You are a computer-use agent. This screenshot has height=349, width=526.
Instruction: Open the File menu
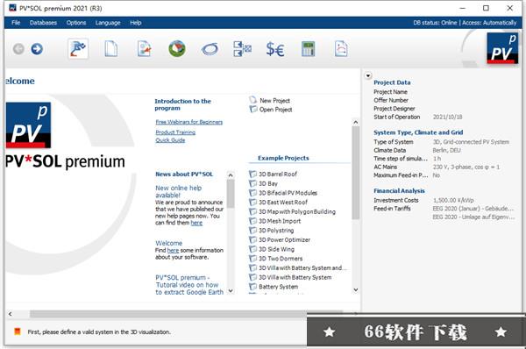(16, 23)
